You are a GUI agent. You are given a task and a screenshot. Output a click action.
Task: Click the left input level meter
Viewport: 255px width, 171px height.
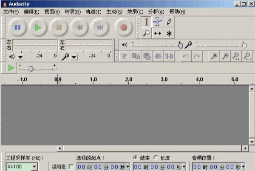click(x=88, y=42)
